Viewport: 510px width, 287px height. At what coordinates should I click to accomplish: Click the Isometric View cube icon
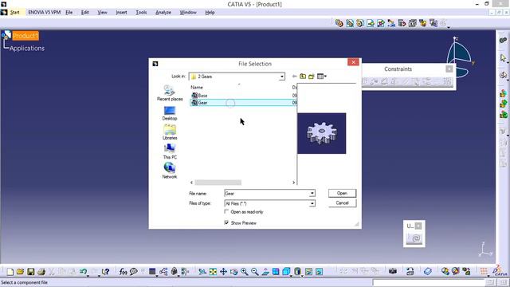tap(286, 271)
